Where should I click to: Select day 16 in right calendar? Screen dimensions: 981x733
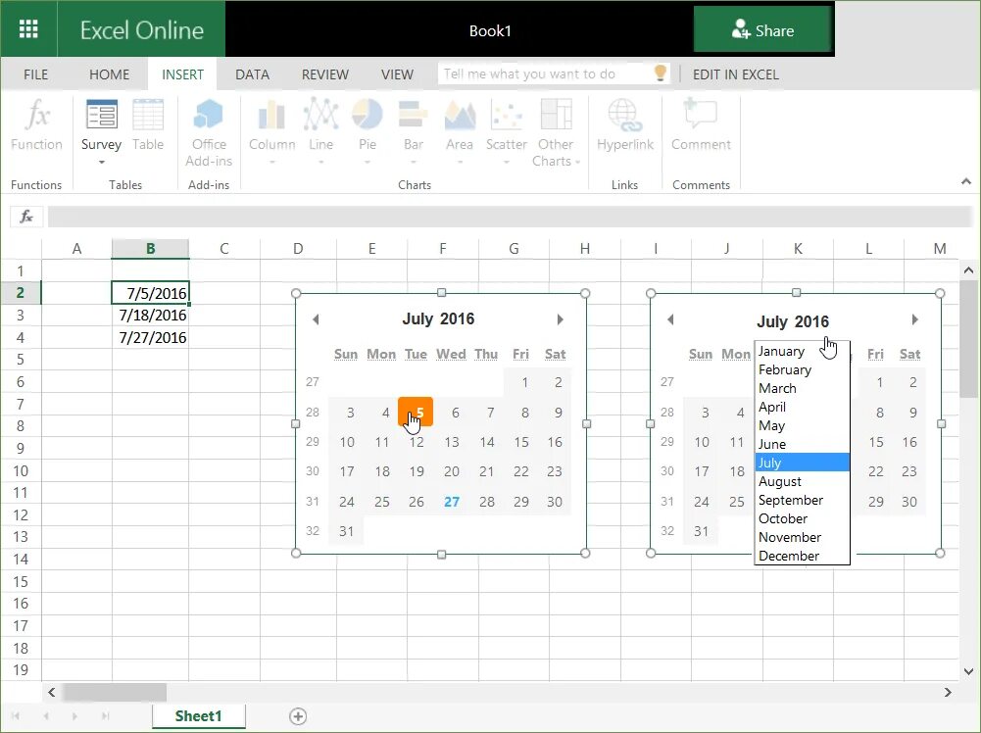909,442
